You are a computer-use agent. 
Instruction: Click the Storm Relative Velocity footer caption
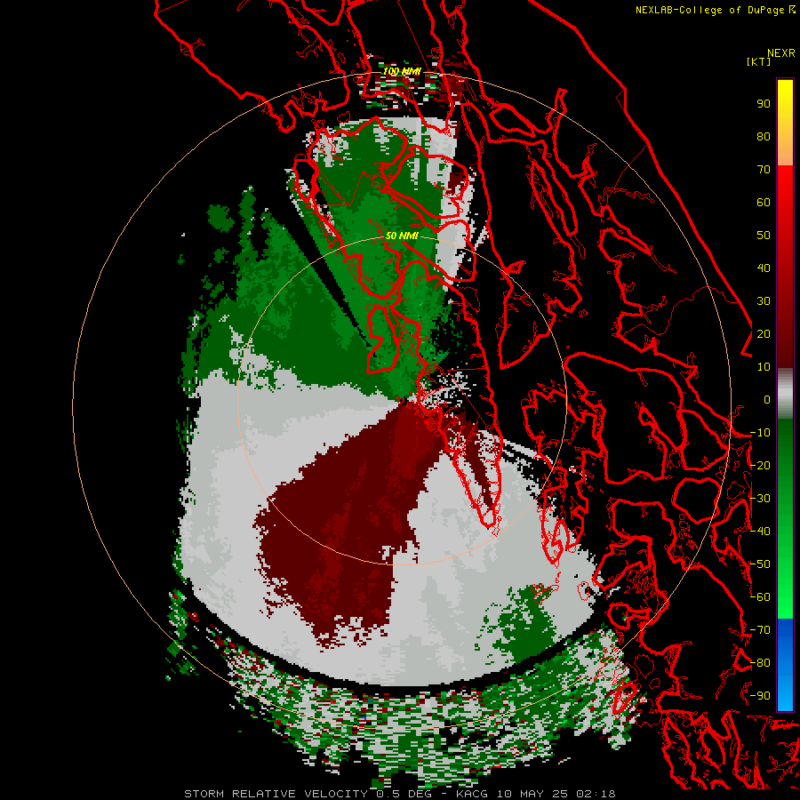400,794
